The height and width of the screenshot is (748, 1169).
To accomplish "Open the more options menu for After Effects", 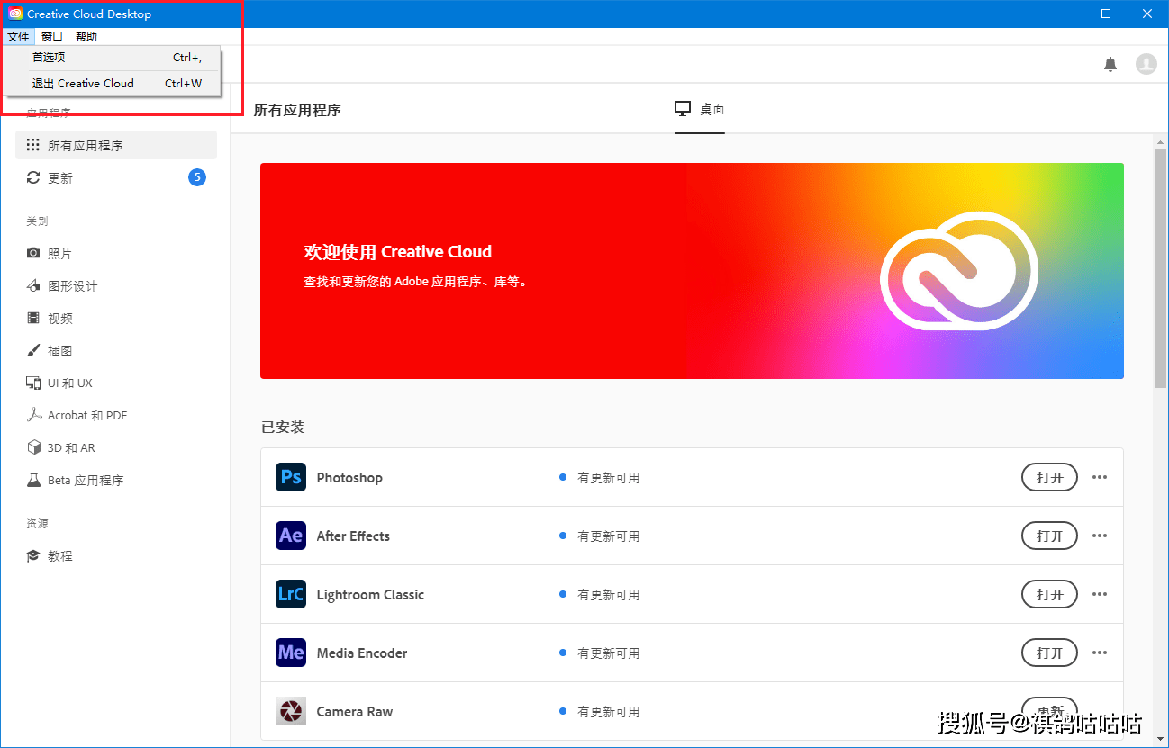I will pos(1100,536).
